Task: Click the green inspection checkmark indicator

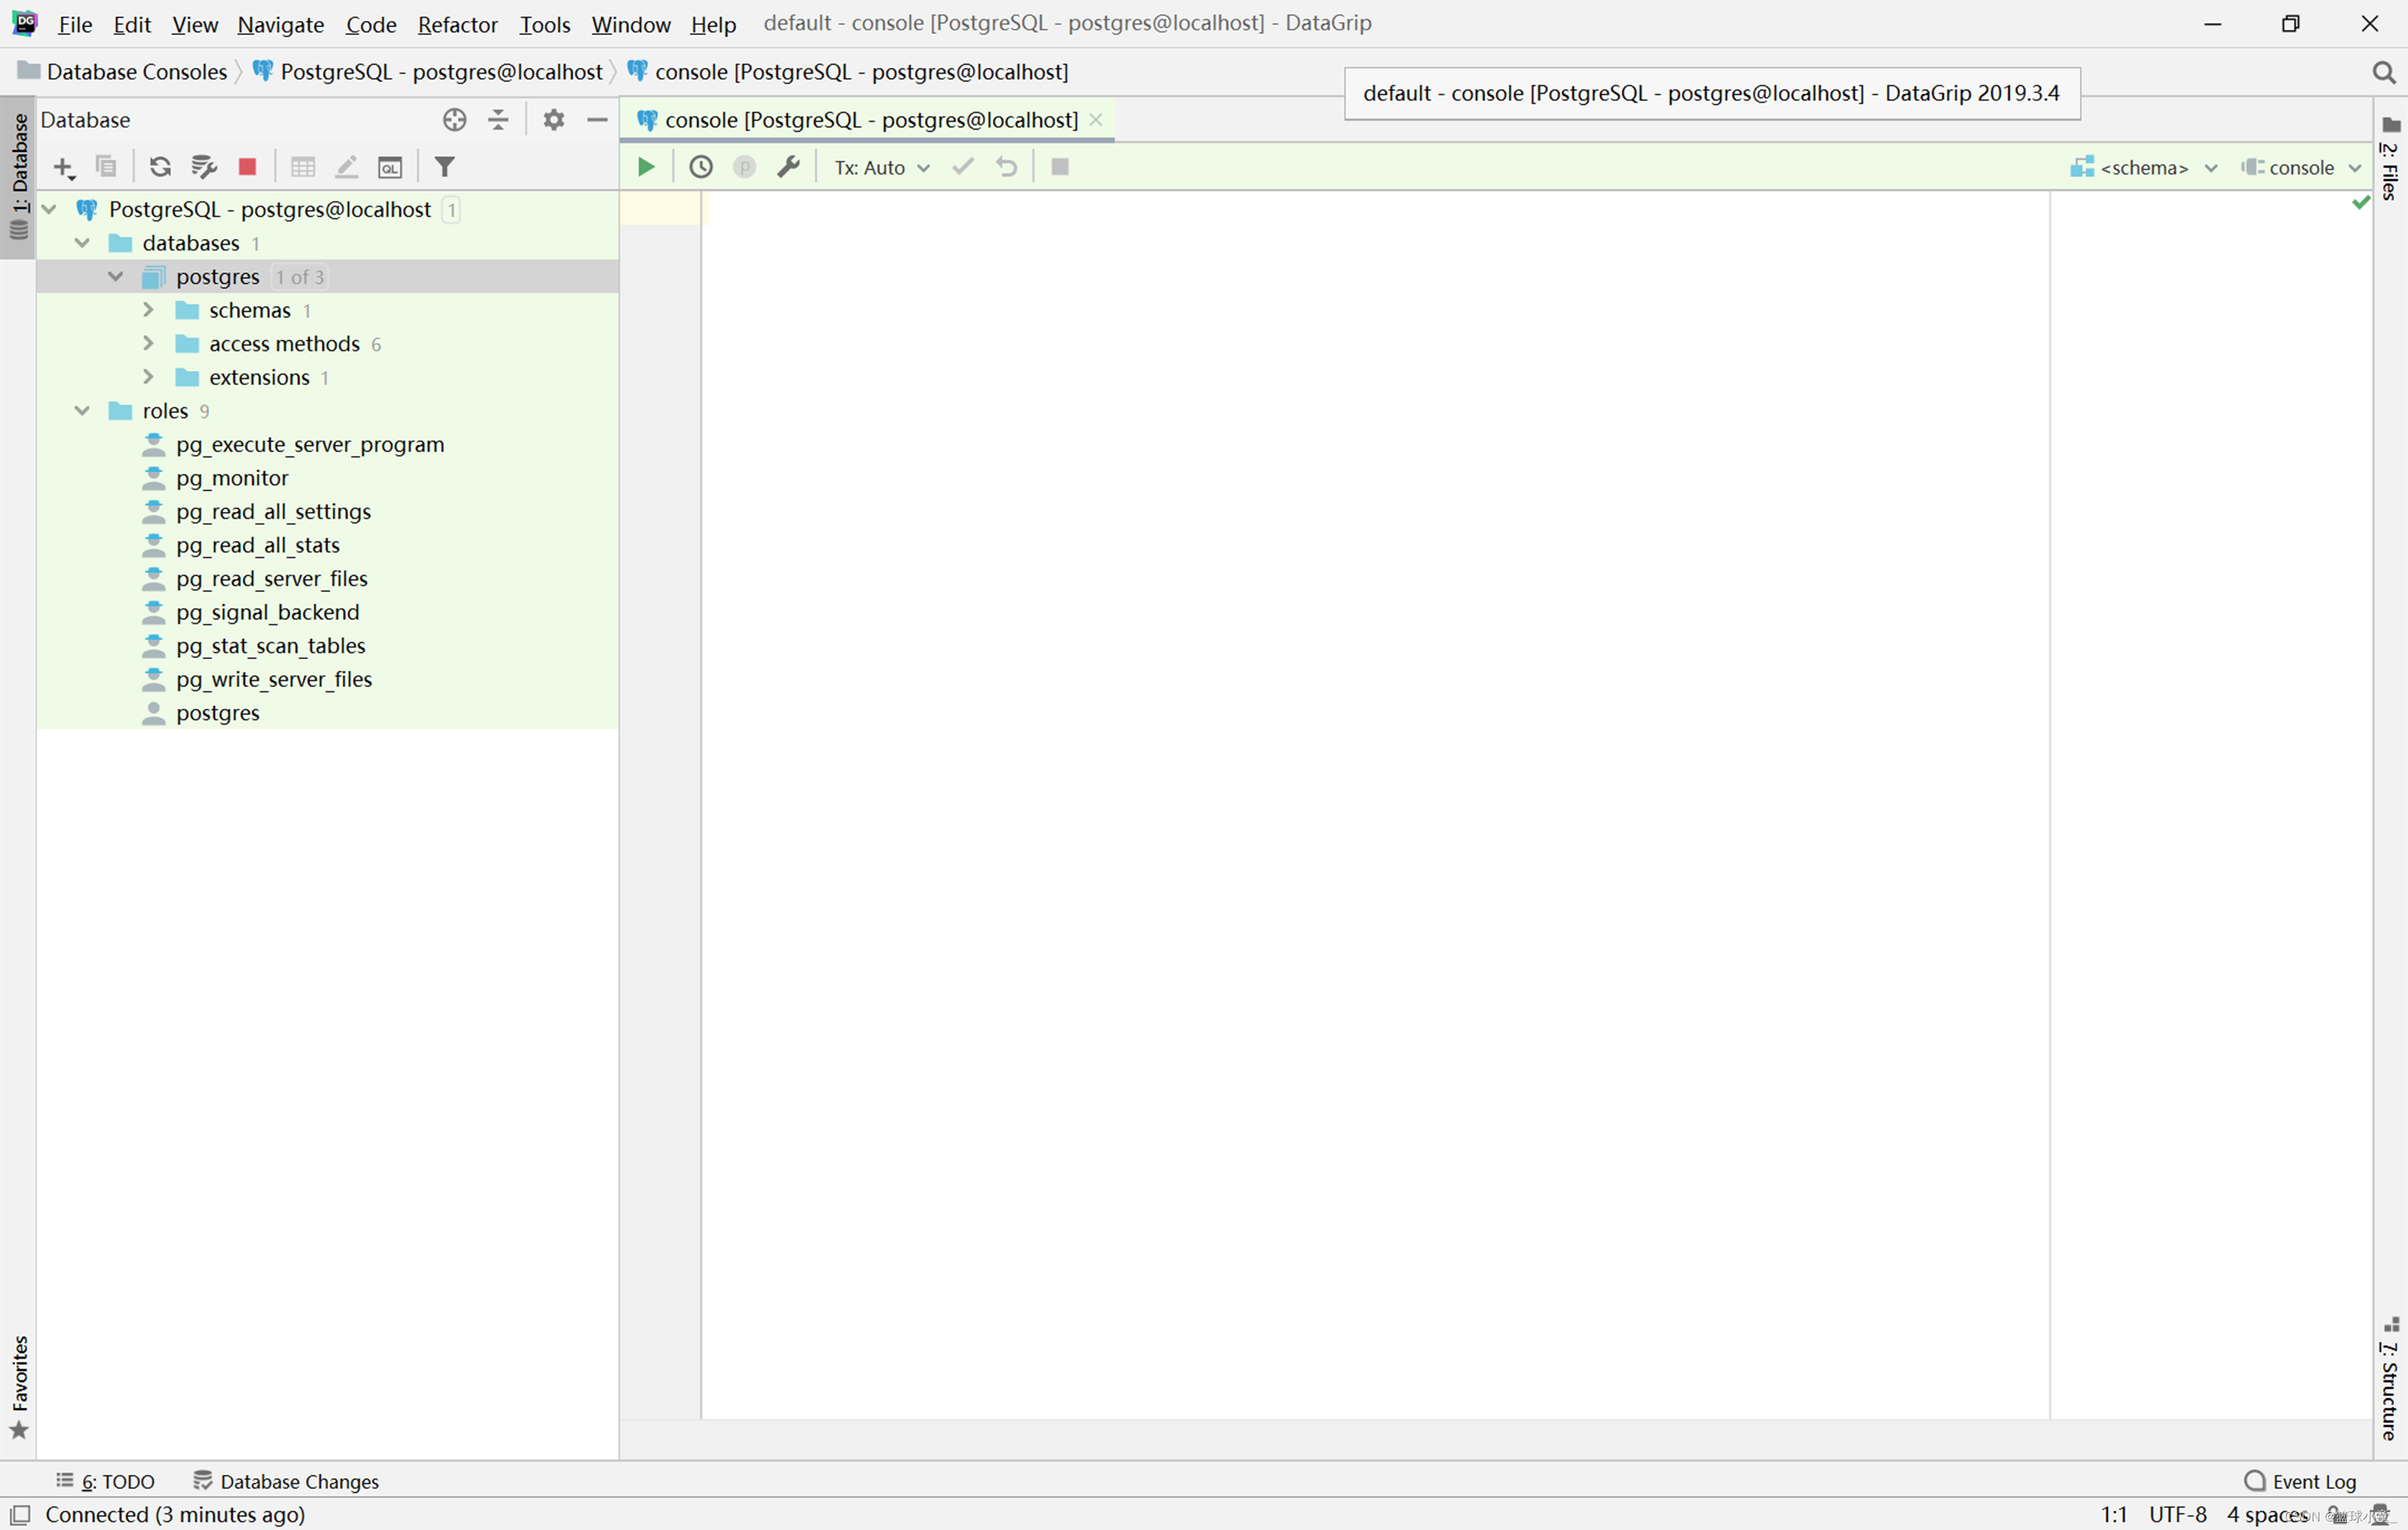Action: [2361, 203]
